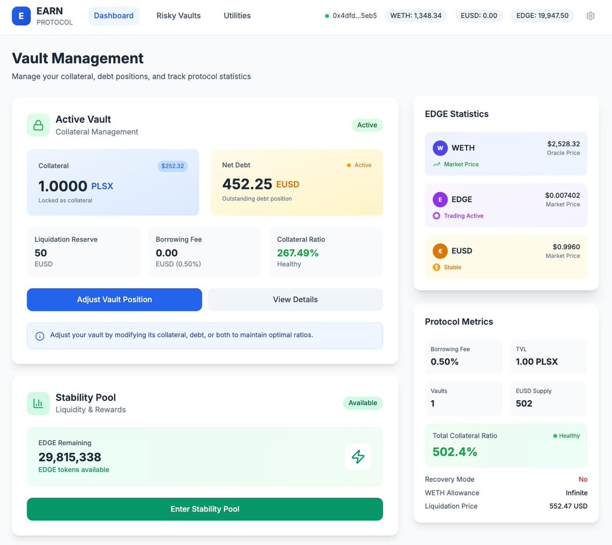The width and height of the screenshot is (612, 545).
Task: Click the WETH $2,528.32 oracle price
Action: 564,144
